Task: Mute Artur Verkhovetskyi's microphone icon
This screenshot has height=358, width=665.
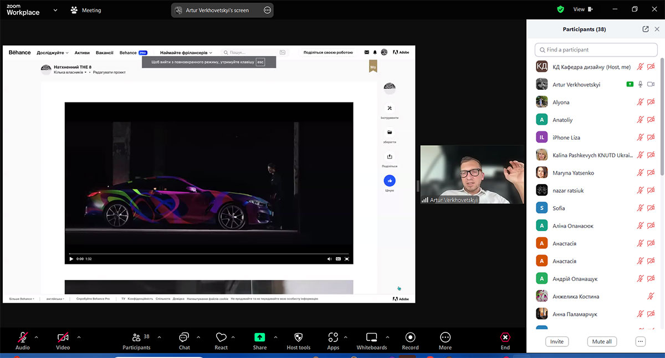Action: click(641, 84)
